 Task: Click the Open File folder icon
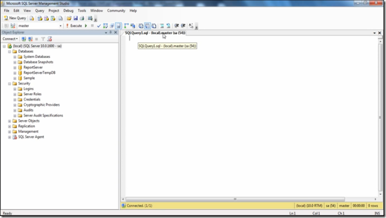pos(69,18)
